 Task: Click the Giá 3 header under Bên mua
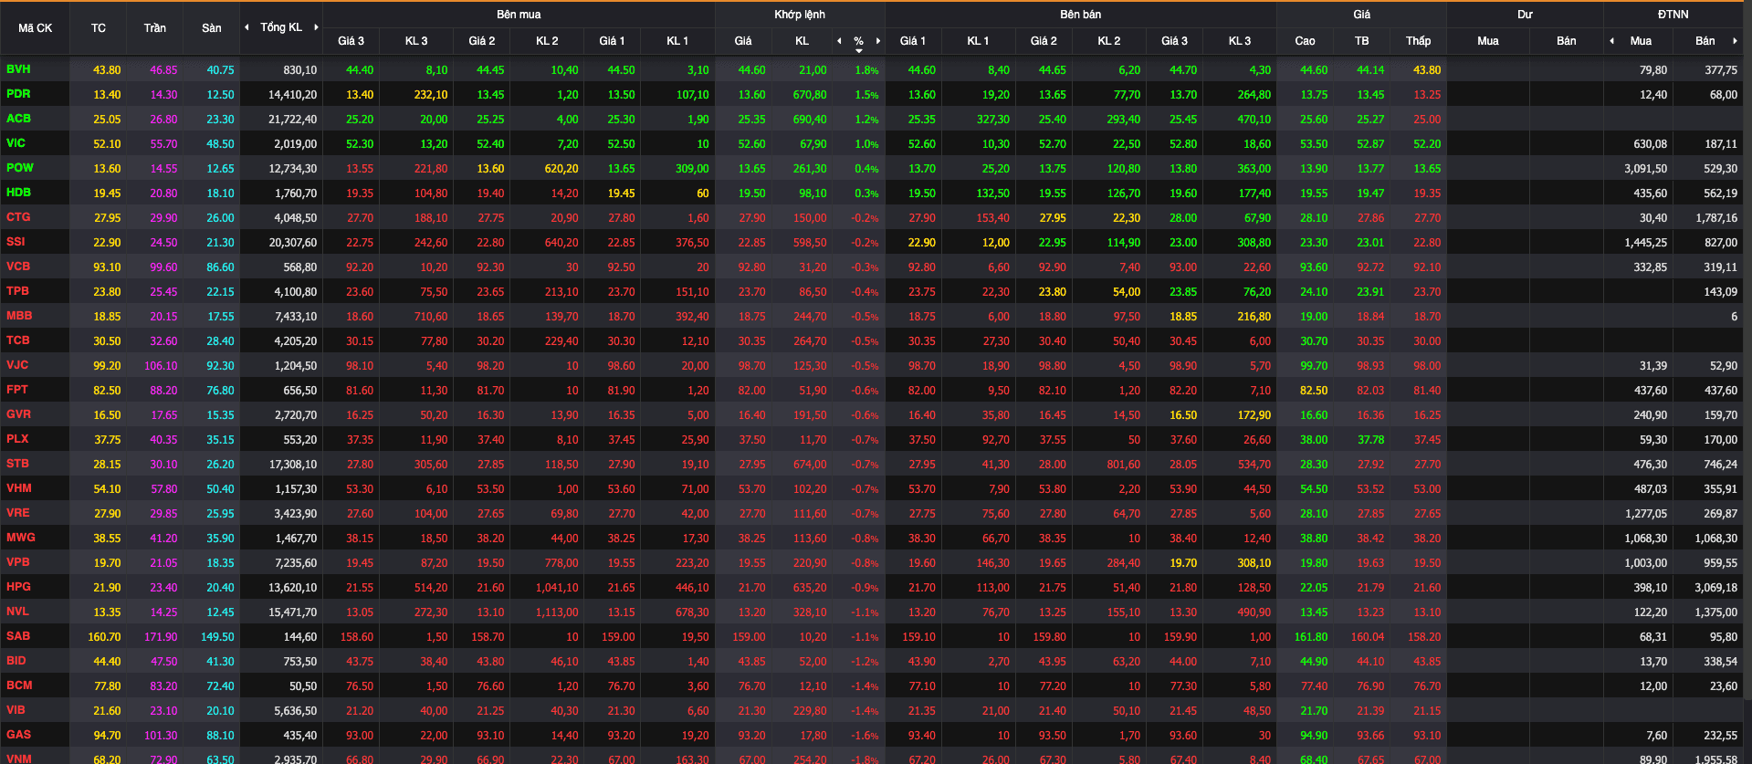coord(351,41)
